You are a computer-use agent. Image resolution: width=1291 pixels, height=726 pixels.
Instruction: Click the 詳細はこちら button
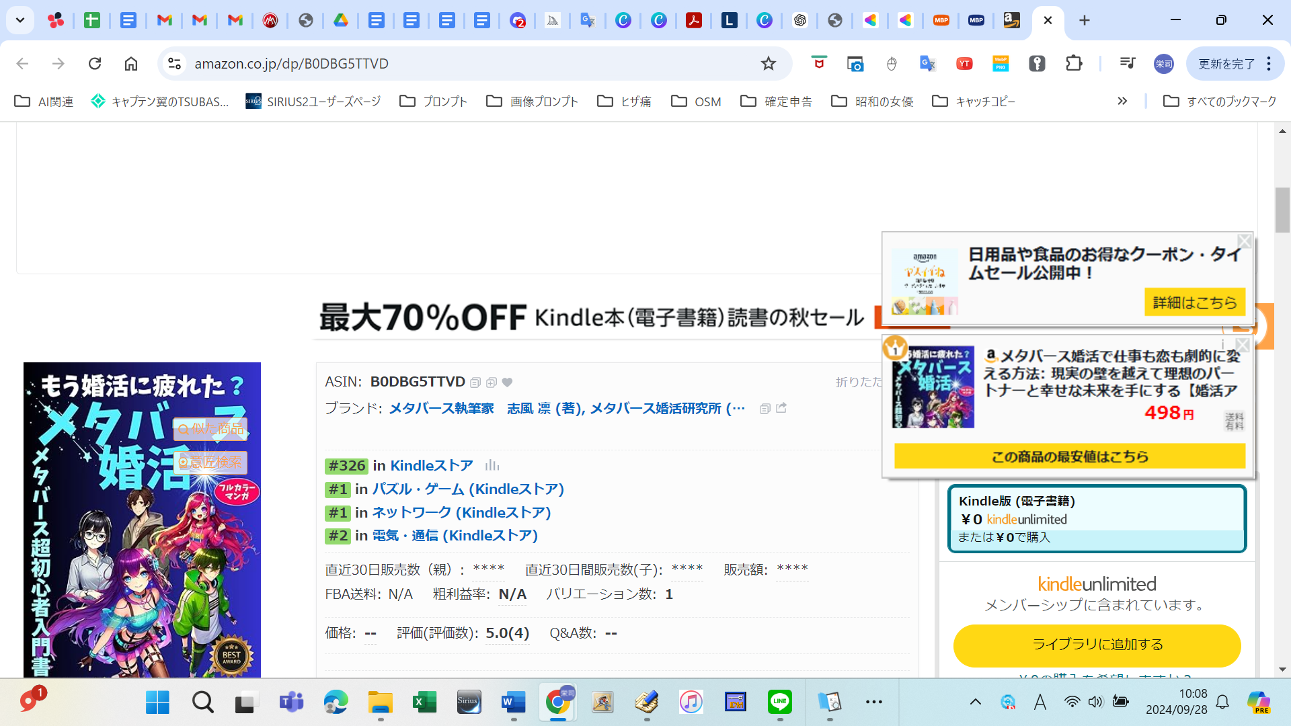coord(1195,302)
